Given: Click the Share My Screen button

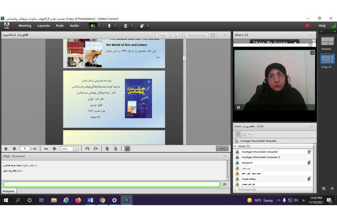Looking at the screenshot, I should point(270,42).
